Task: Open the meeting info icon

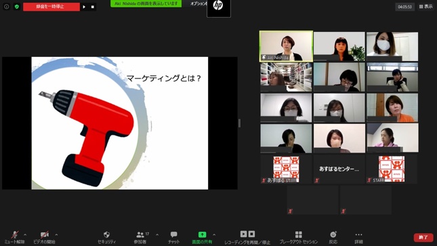Action: (6, 6)
